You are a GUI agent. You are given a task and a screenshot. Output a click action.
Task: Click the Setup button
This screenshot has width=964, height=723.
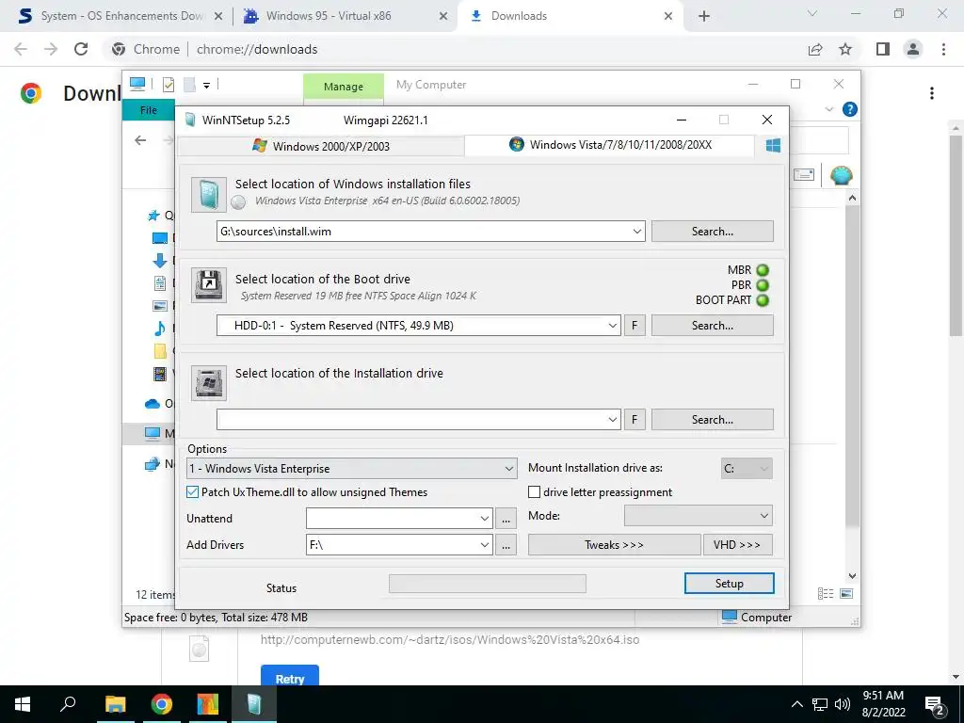730,584
